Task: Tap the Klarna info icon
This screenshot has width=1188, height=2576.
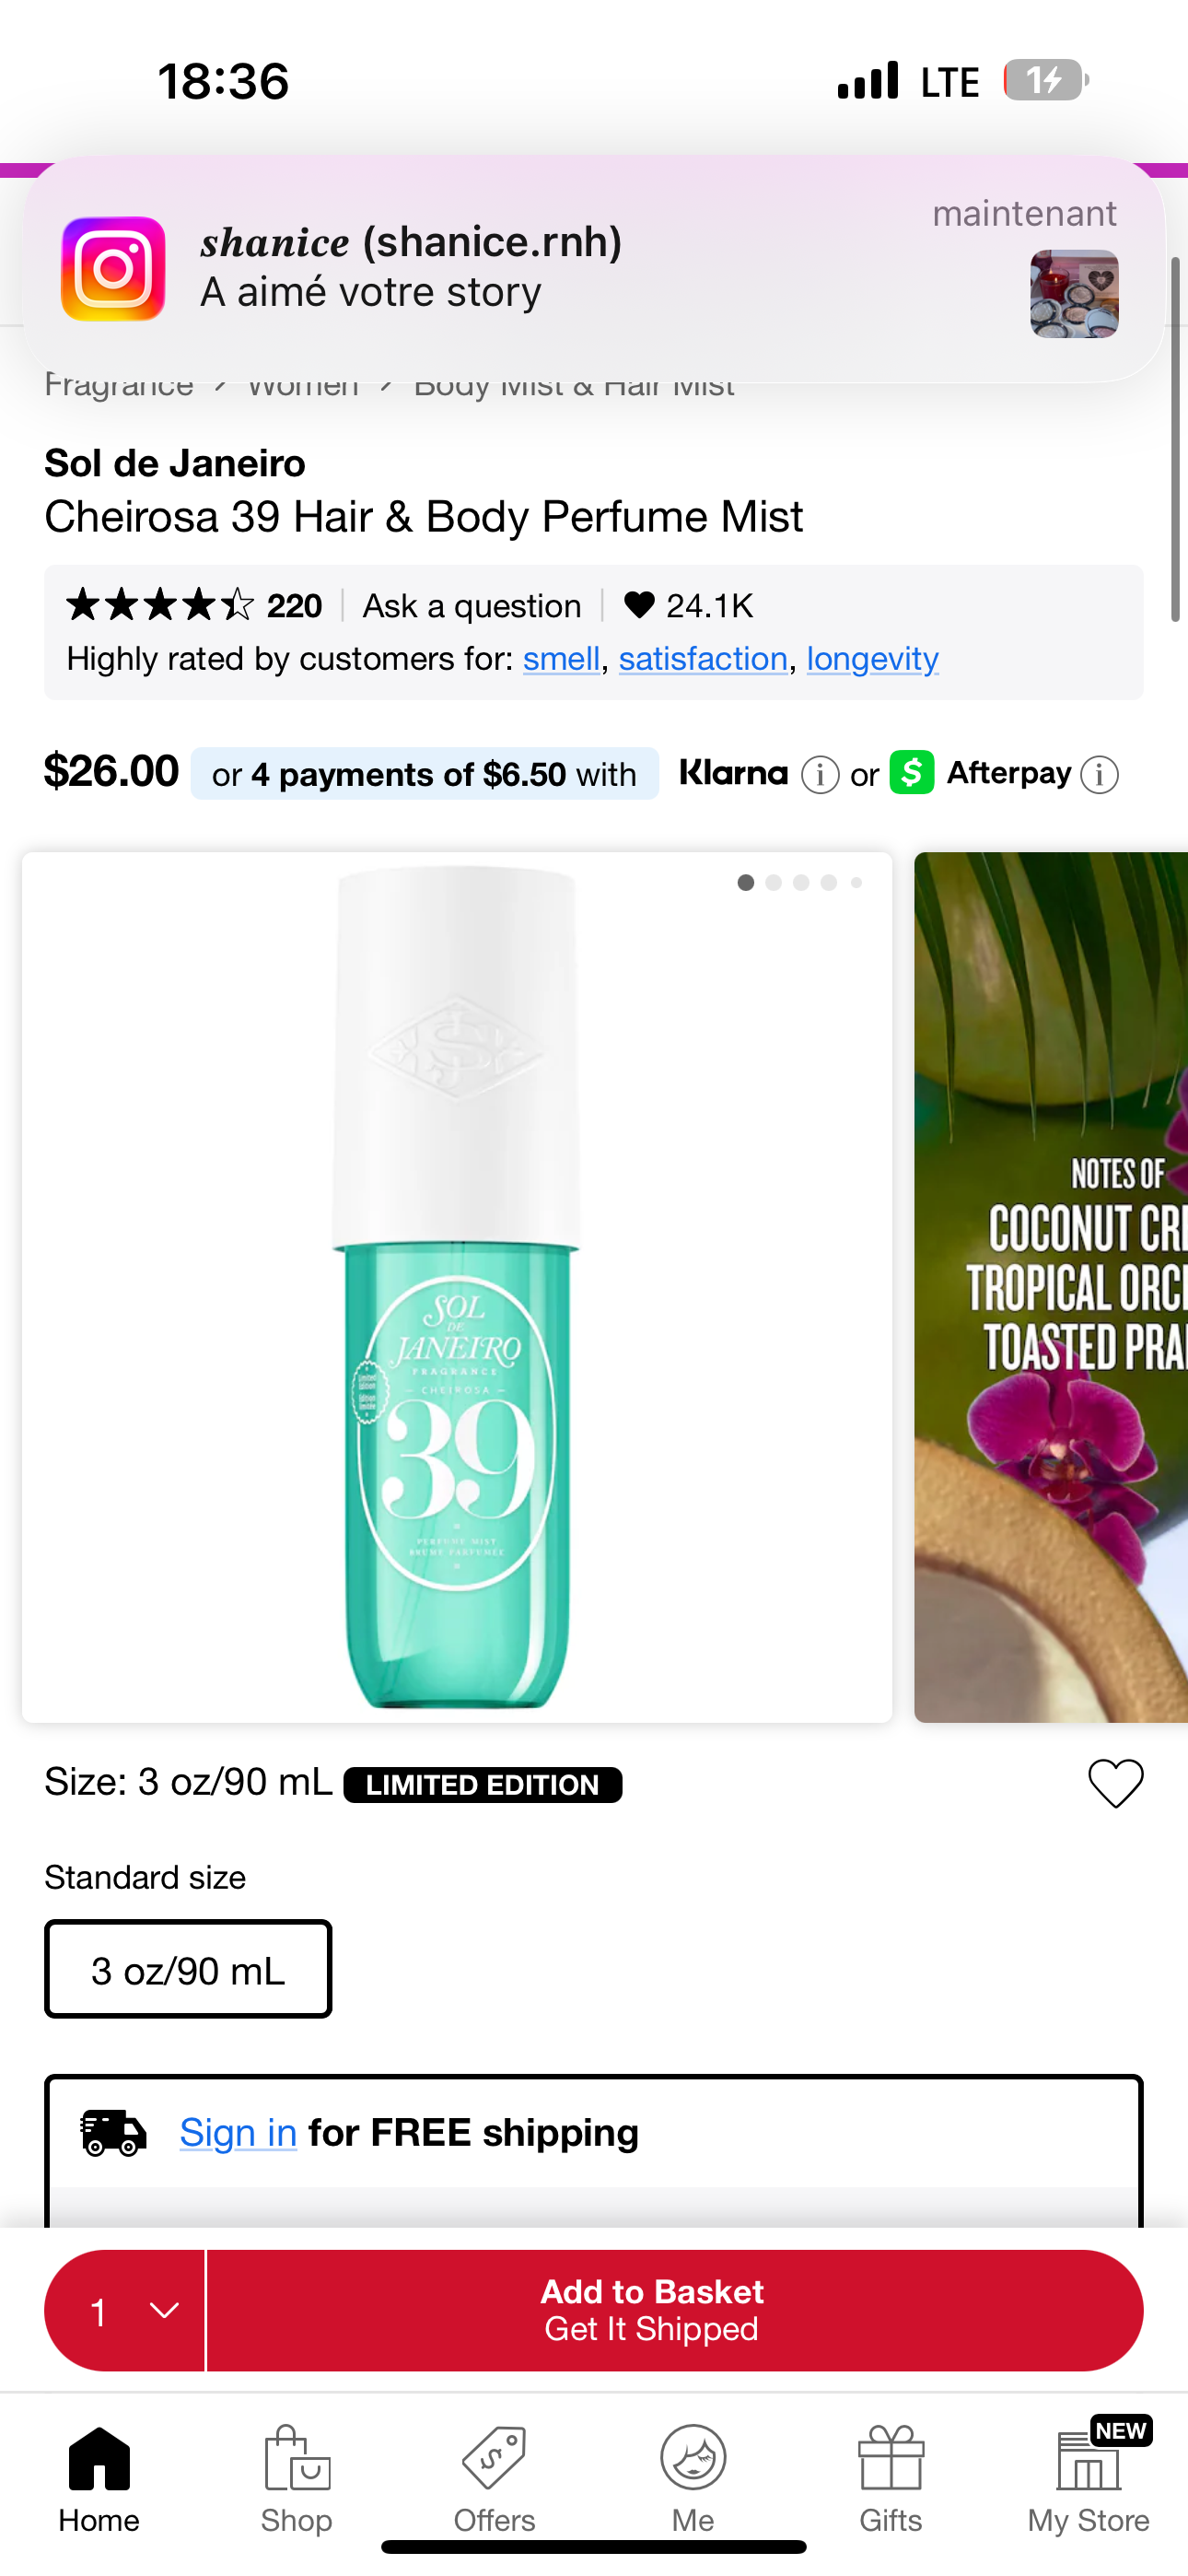Action: (x=818, y=773)
